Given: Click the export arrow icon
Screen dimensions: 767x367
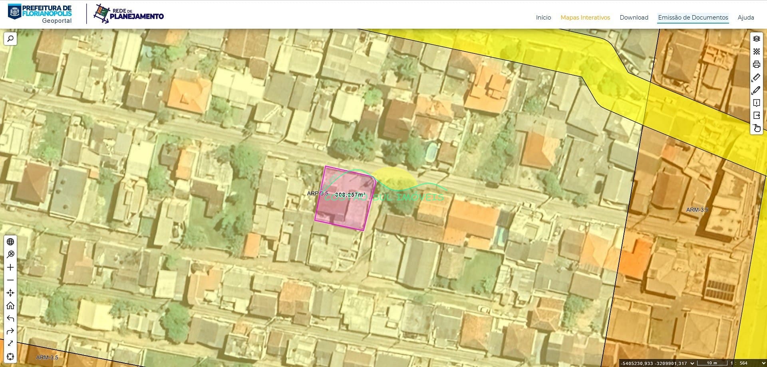Looking at the screenshot, I should point(756,115).
